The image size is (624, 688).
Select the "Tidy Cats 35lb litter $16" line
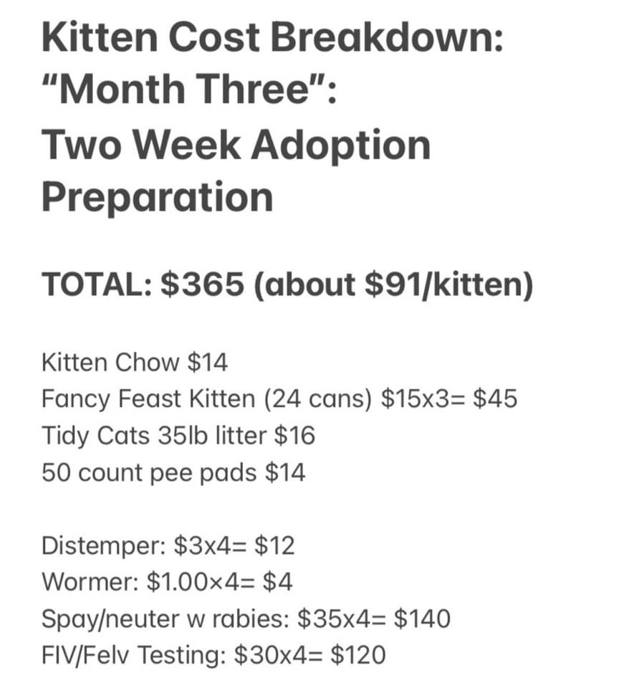point(178,436)
